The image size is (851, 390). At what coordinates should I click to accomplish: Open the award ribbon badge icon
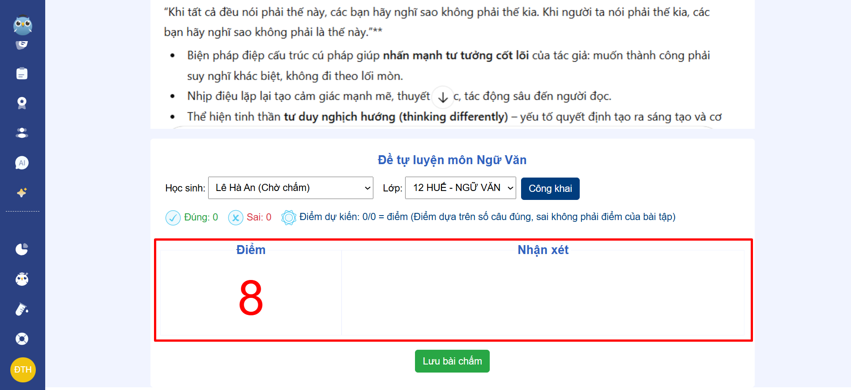click(x=22, y=103)
